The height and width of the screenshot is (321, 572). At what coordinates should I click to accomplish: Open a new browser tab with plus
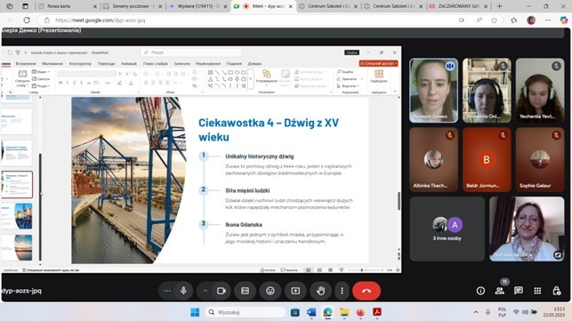[499, 6]
